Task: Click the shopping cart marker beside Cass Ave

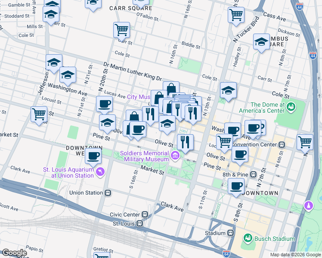Action: click(236, 16)
